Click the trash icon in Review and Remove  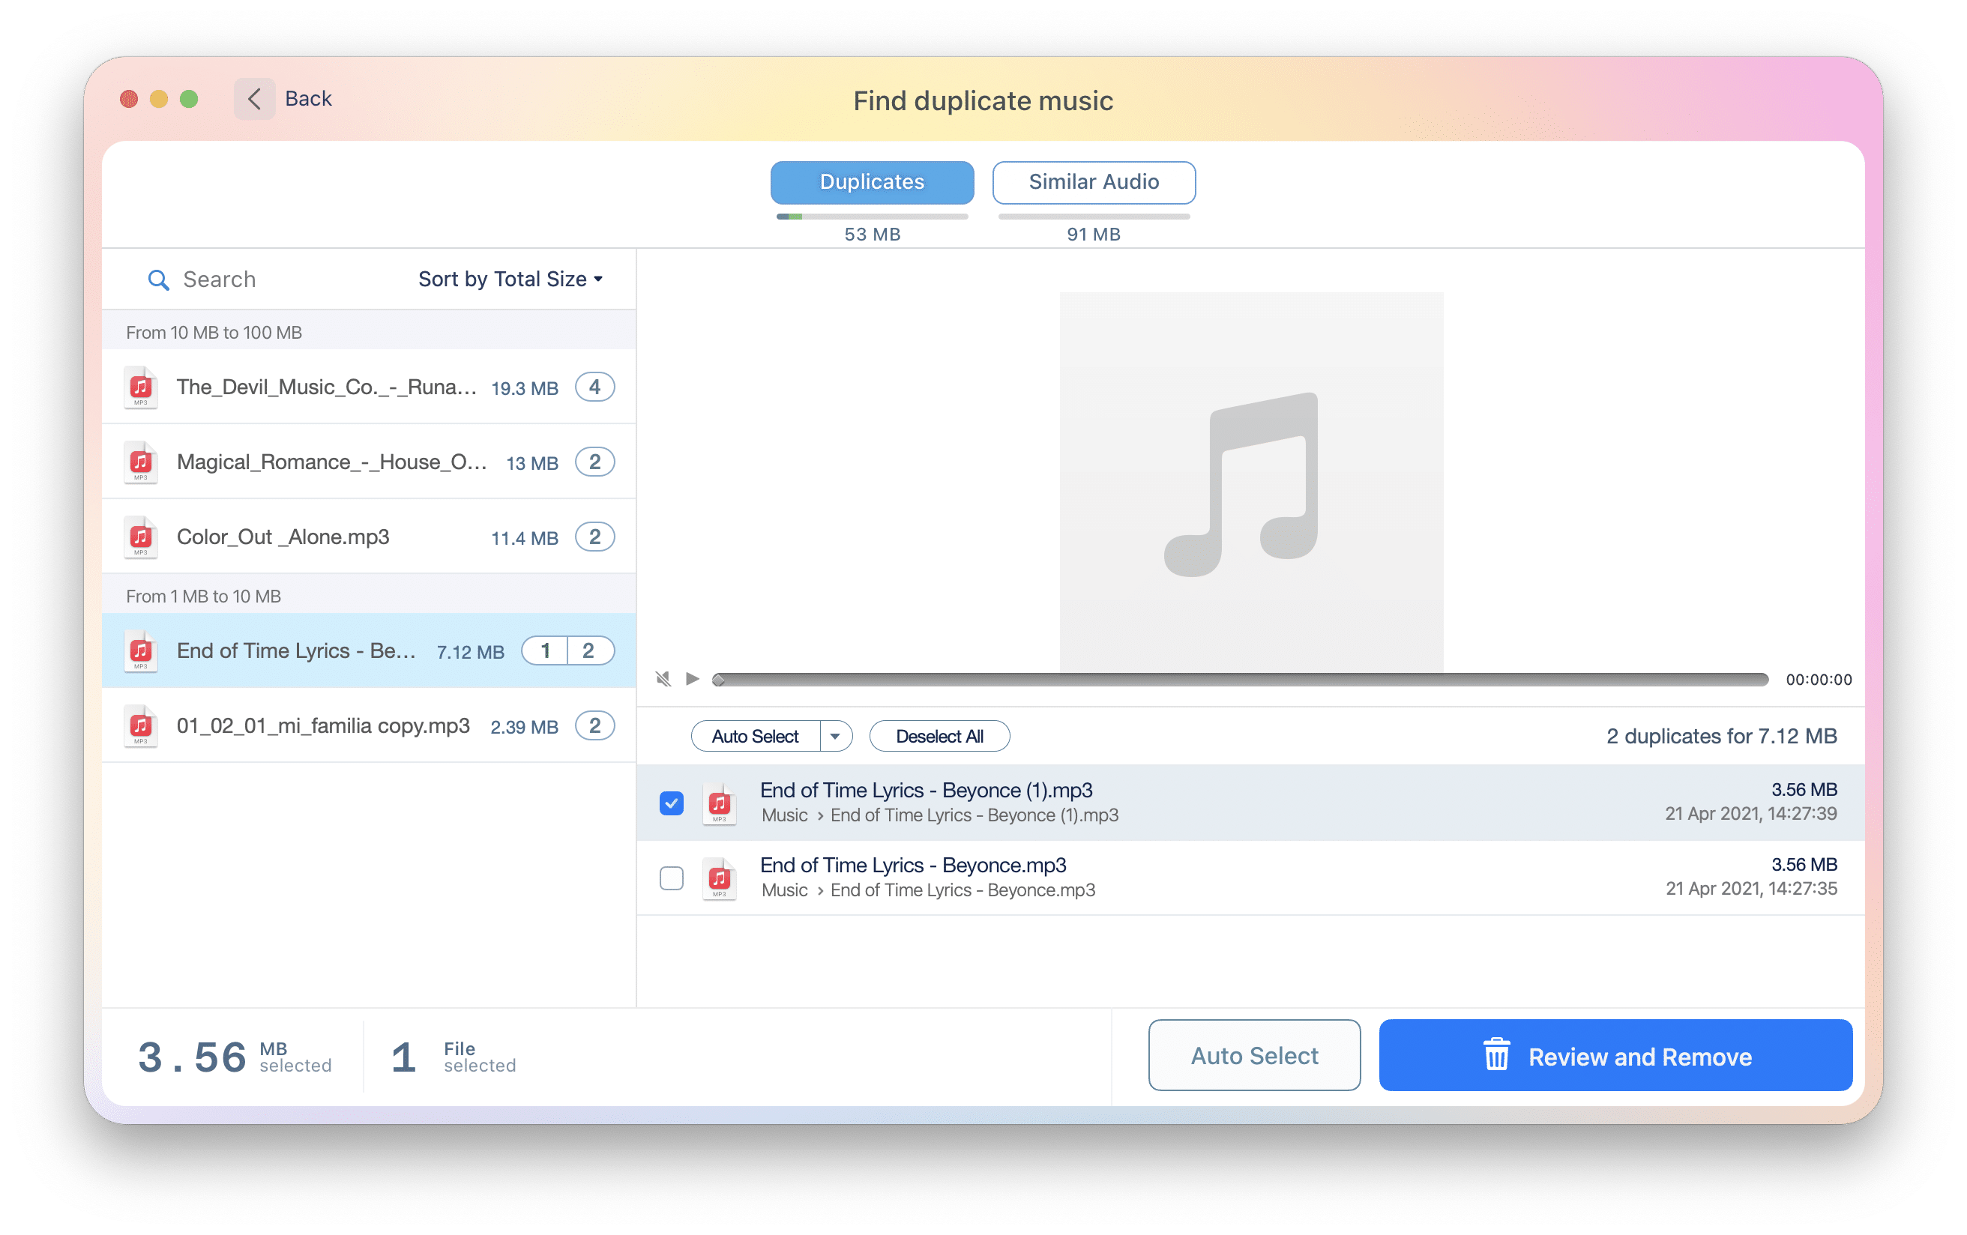coord(1496,1054)
